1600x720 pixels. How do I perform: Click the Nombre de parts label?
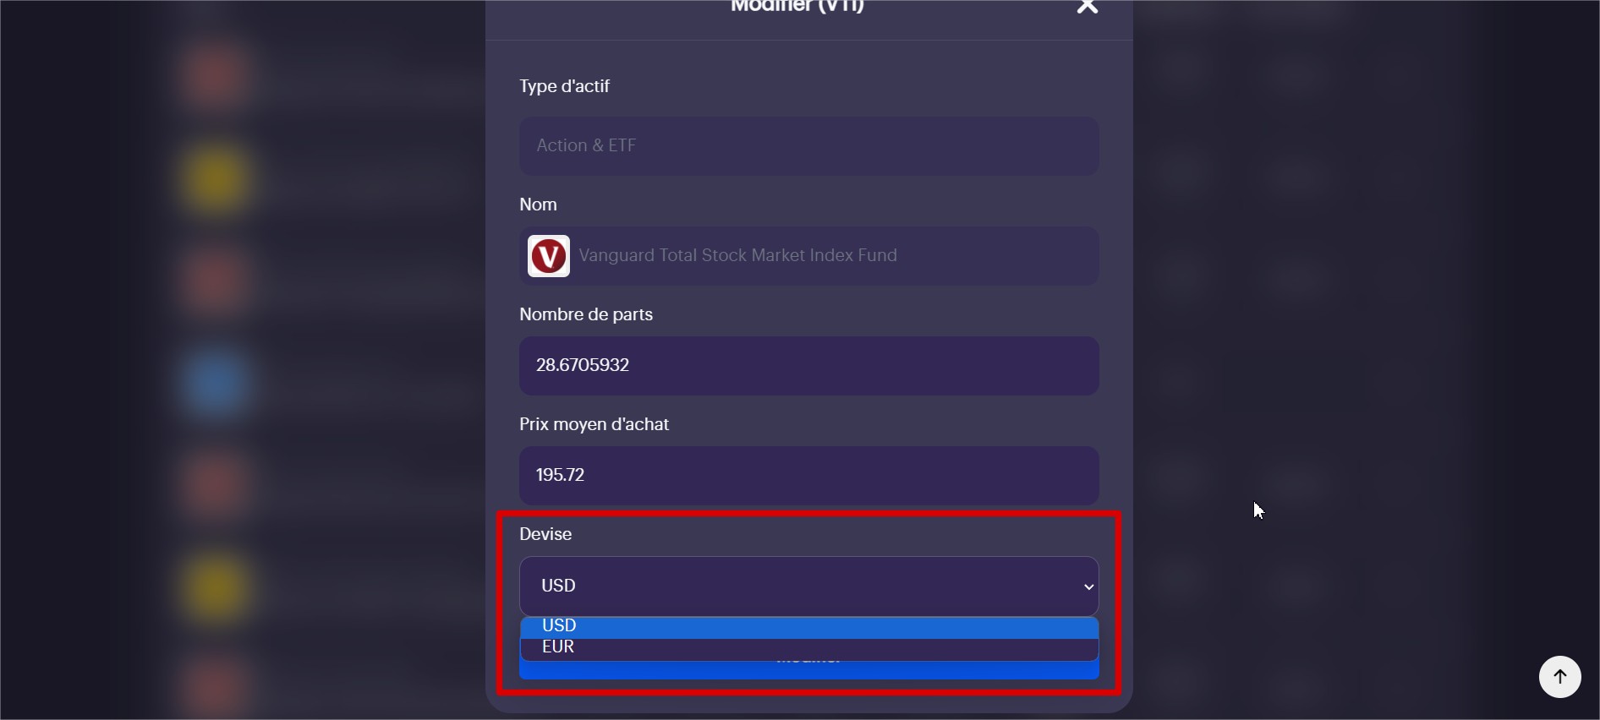coord(585,314)
